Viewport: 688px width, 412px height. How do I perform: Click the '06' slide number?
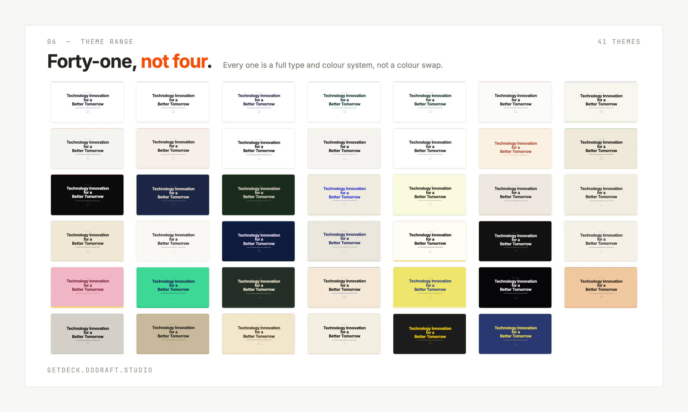pyautogui.click(x=51, y=42)
